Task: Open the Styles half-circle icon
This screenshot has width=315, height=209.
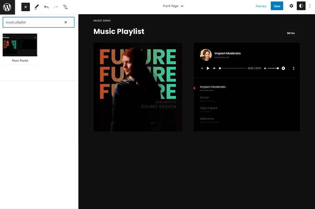Action: tap(301, 6)
